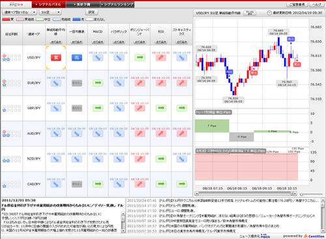Click the gray no-change icon for GBP/JPY Ichimoku

(77, 108)
